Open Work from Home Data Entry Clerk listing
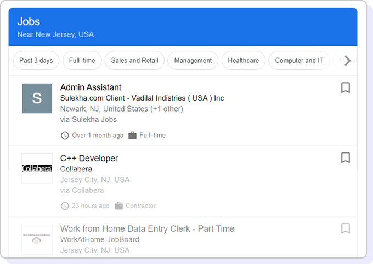The height and width of the screenshot is (264, 373). (147, 229)
